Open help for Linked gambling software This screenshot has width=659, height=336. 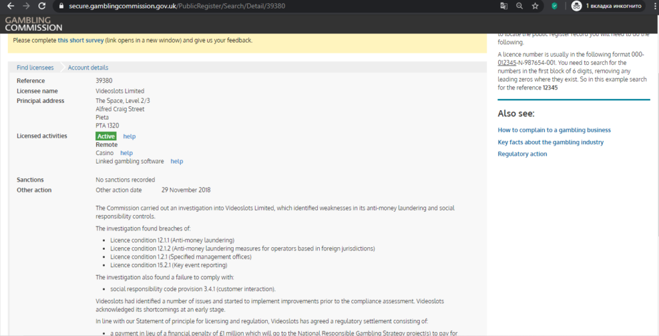(176, 162)
